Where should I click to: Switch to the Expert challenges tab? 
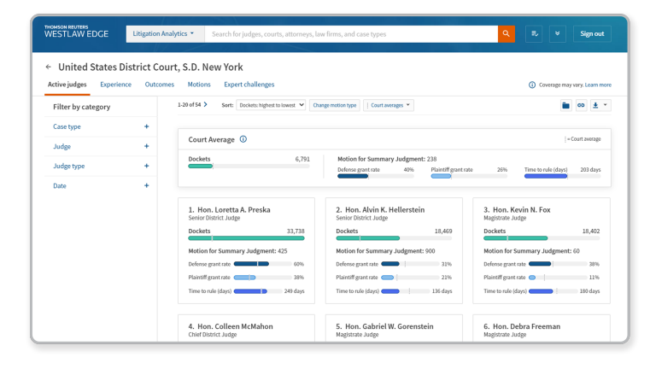click(x=249, y=85)
